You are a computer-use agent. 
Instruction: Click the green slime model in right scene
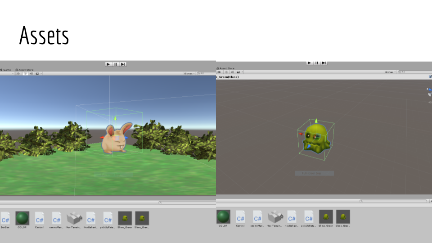(x=317, y=139)
